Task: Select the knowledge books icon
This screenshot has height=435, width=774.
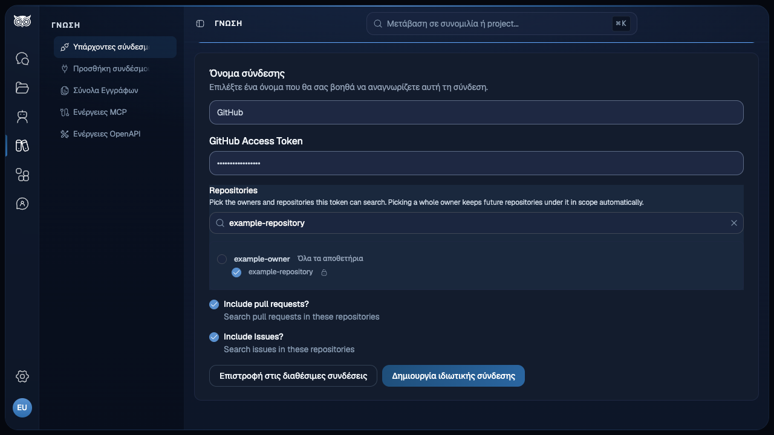Action: point(22,146)
